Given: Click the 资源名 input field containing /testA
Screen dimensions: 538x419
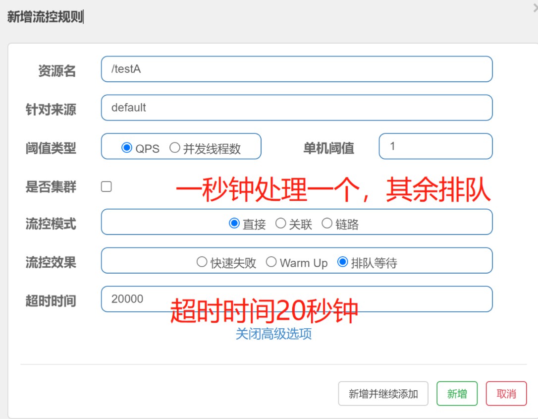Looking at the screenshot, I should (297, 69).
